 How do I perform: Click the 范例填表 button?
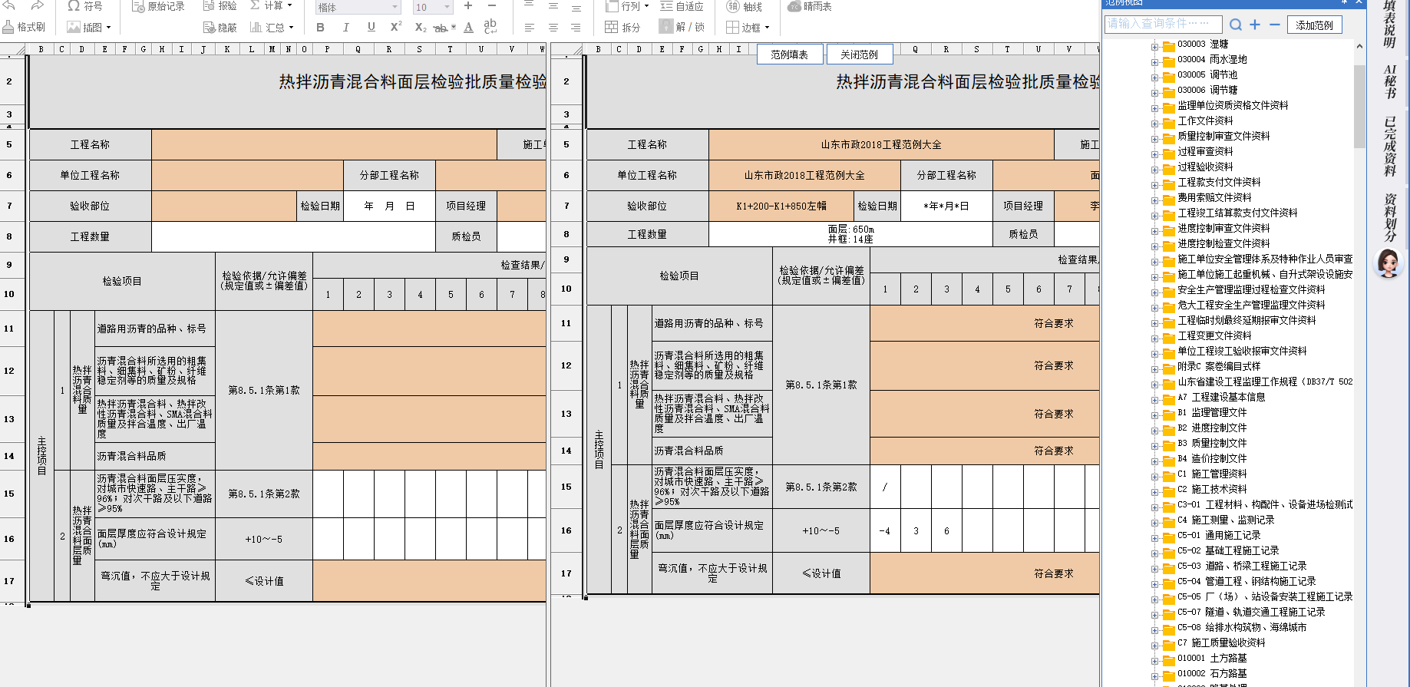789,54
